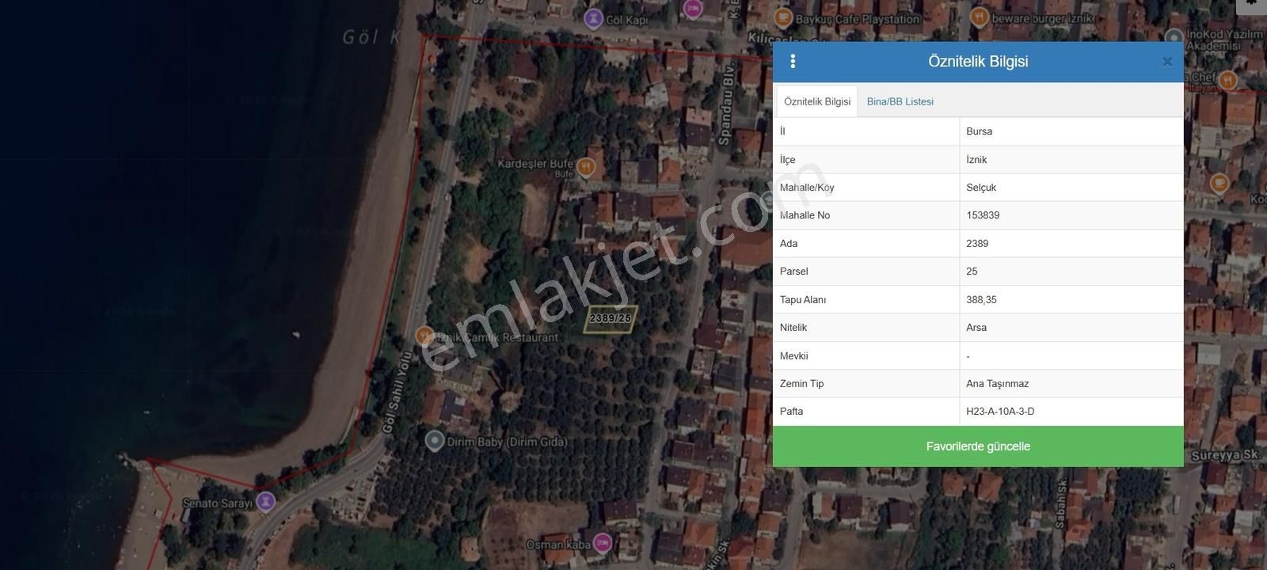The image size is (1267, 570).
Task: Select the 2389/25 parcel label on map
Action: click(x=610, y=318)
